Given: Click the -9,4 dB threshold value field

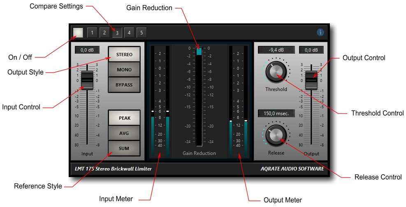Looking at the screenshot, I should (x=276, y=50).
